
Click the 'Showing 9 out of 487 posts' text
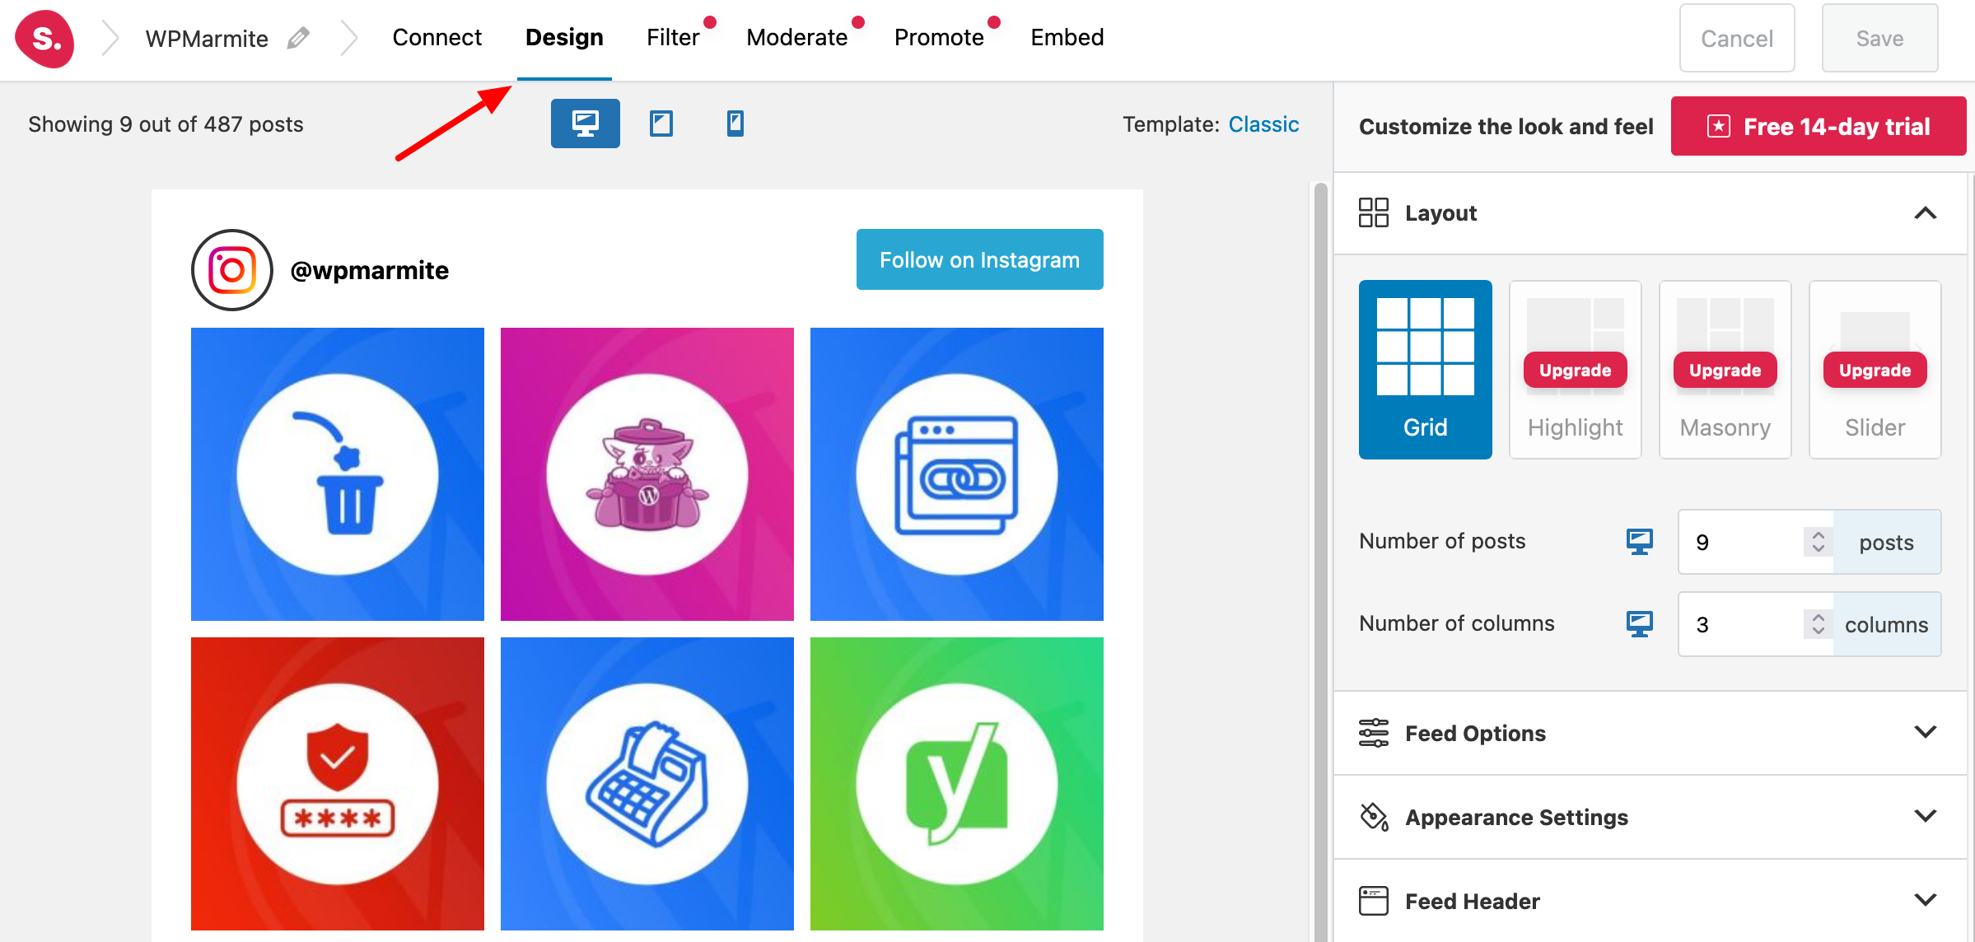click(x=166, y=124)
